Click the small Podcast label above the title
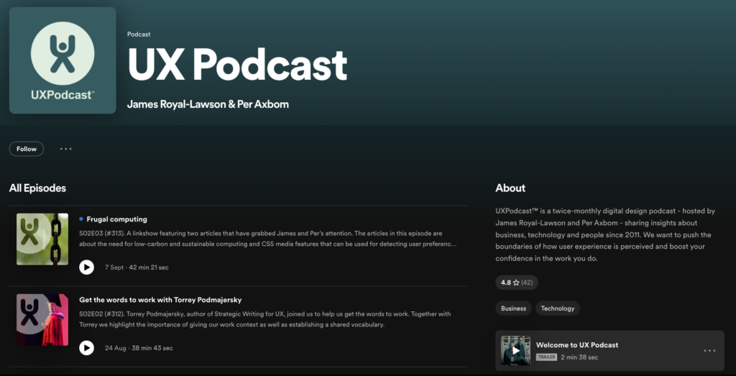 click(x=139, y=35)
